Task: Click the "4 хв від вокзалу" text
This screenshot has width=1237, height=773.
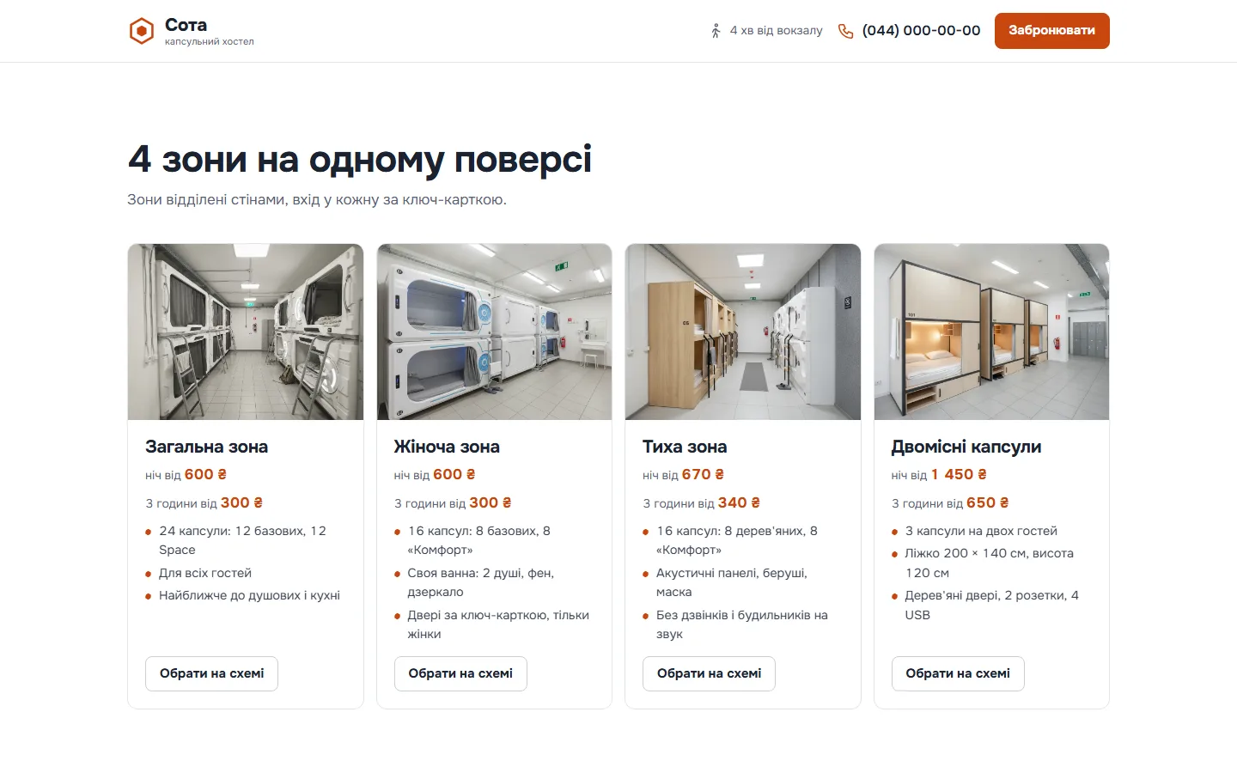Action: [777, 31]
